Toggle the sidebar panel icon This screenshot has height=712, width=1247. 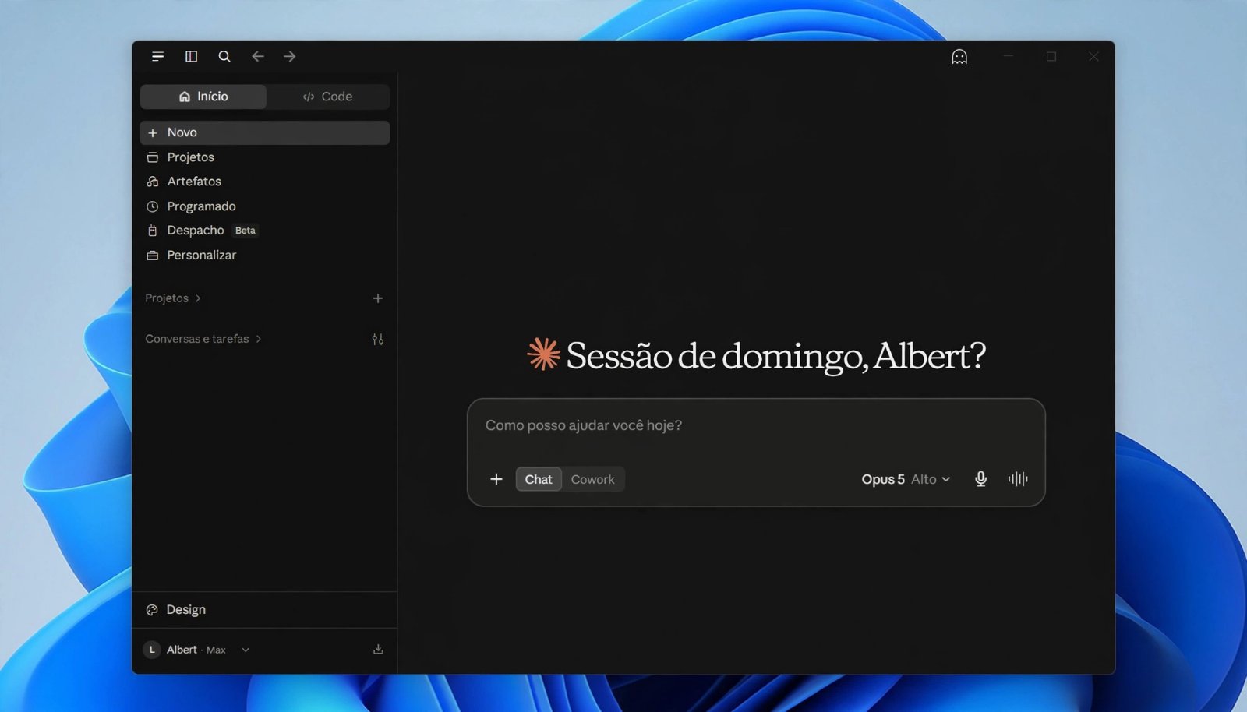click(191, 56)
